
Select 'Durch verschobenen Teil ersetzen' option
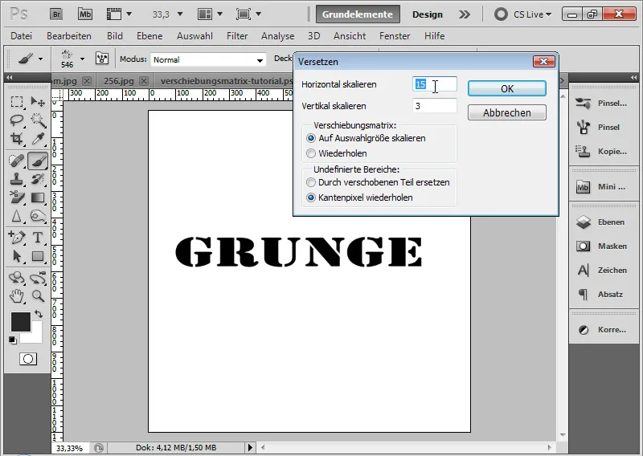(311, 182)
